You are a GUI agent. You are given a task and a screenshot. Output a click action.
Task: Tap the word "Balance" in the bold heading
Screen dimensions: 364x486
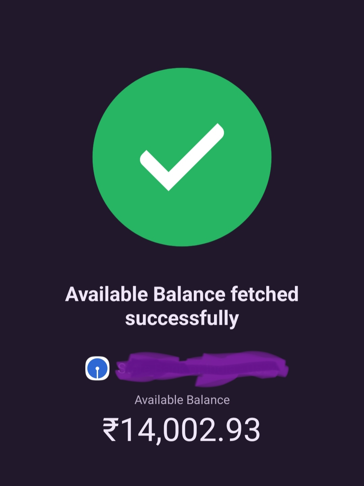(x=189, y=294)
